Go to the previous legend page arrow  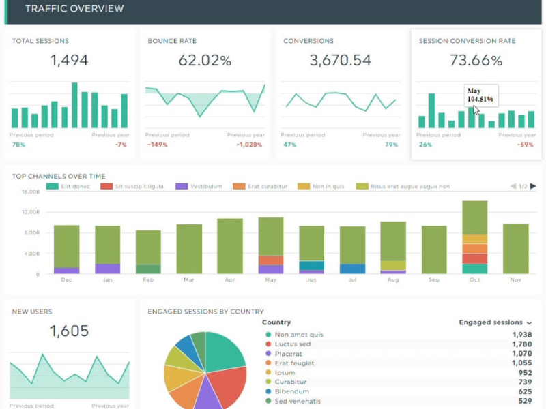pyautogui.click(x=513, y=186)
